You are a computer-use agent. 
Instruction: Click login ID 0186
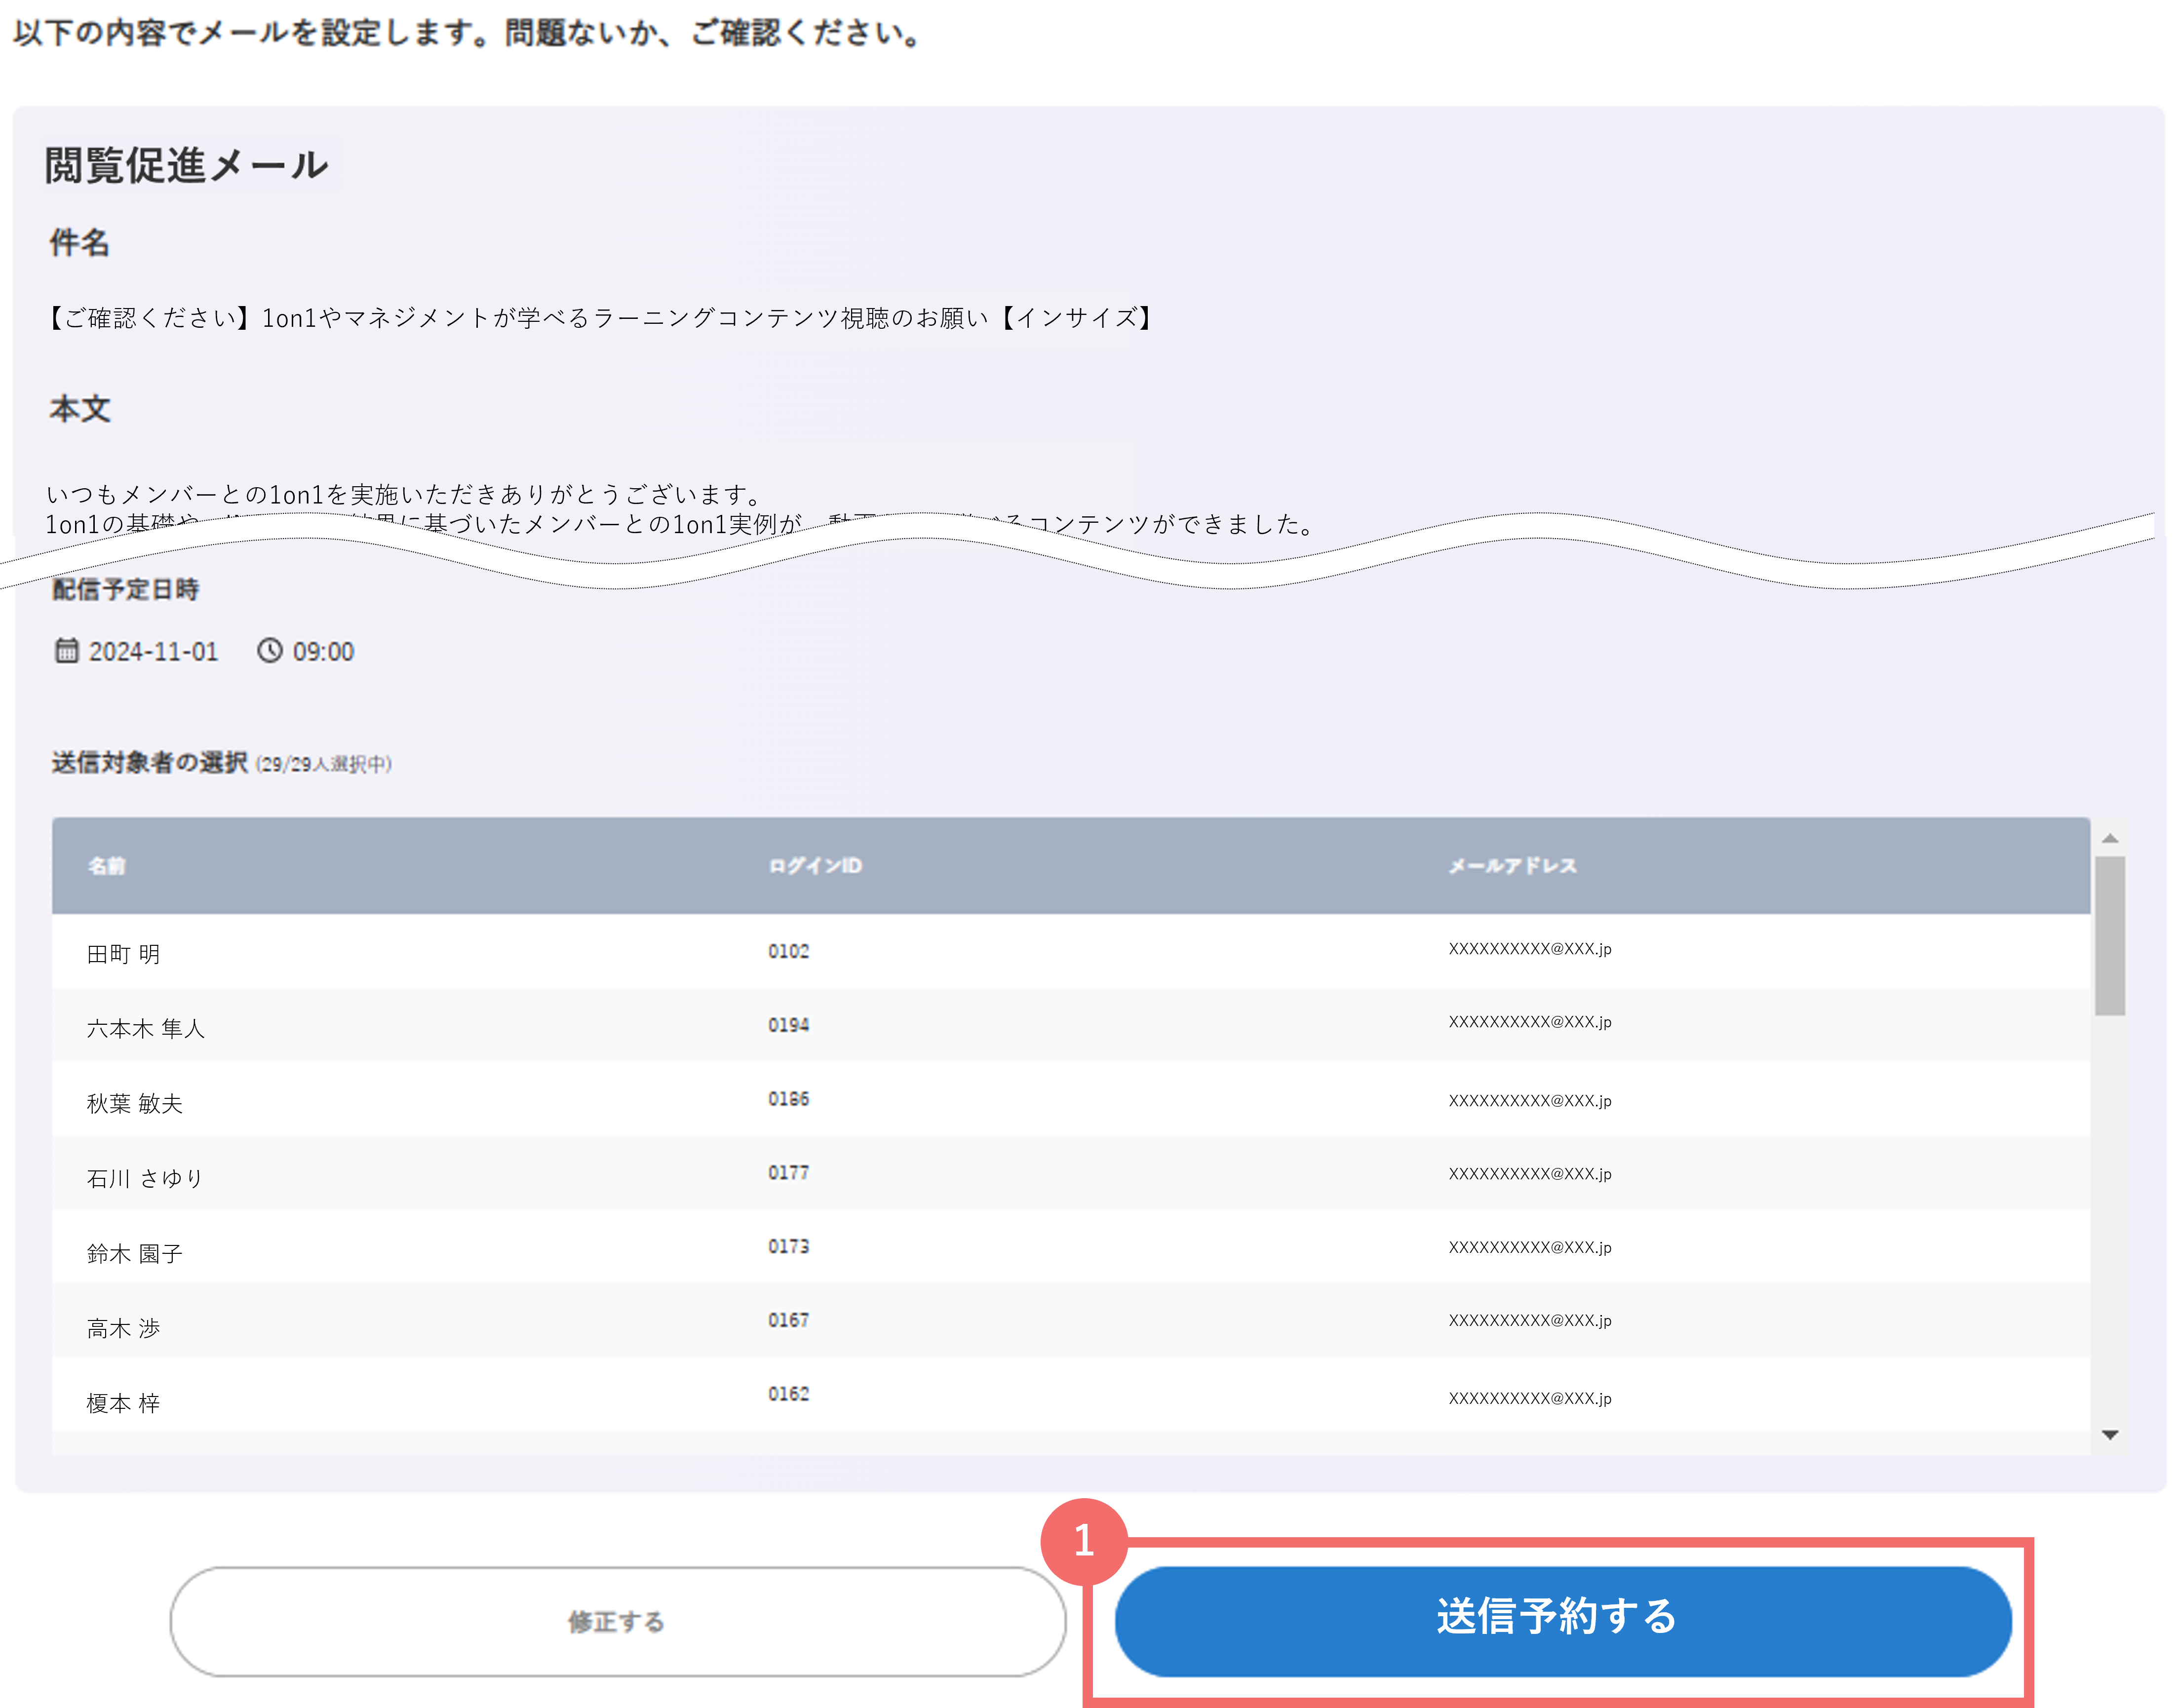pyautogui.click(x=789, y=1099)
